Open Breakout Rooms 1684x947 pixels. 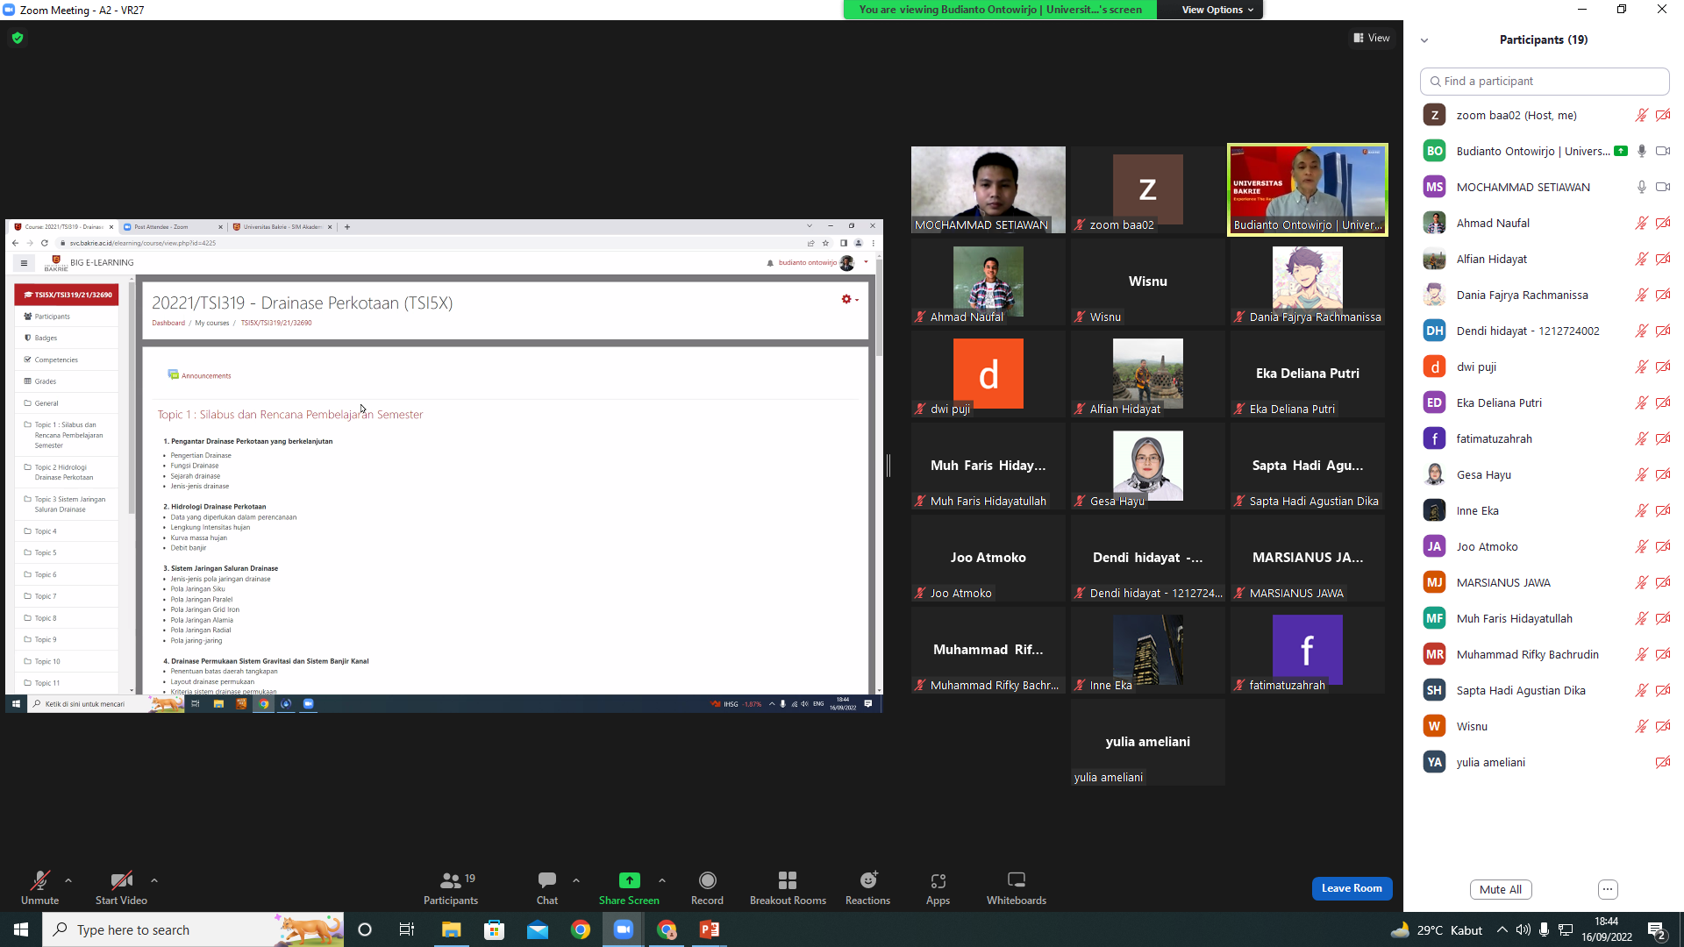coord(788,887)
